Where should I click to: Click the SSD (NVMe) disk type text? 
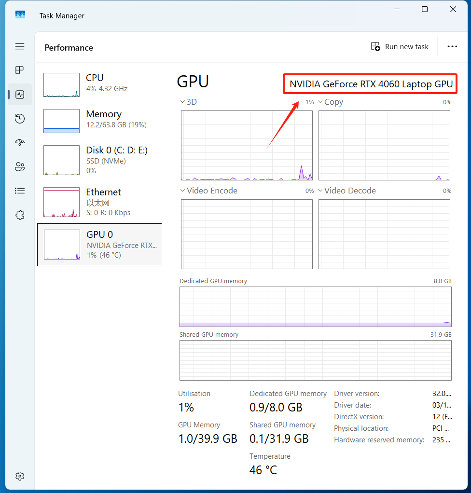pyautogui.click(x=106, y=161)
